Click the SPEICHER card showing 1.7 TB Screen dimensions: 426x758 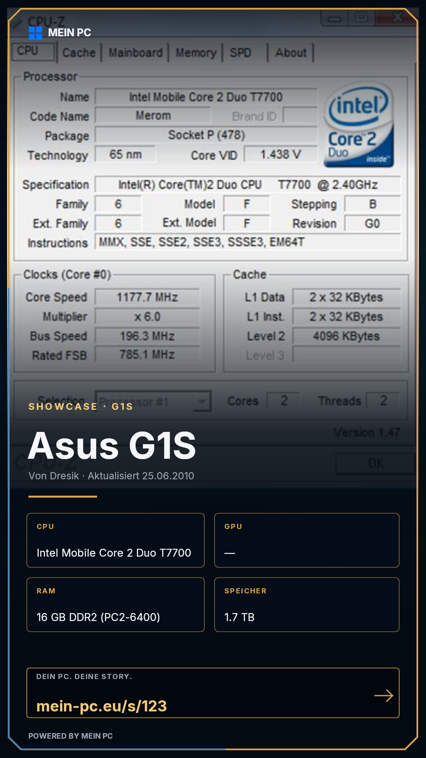(307, 604)
